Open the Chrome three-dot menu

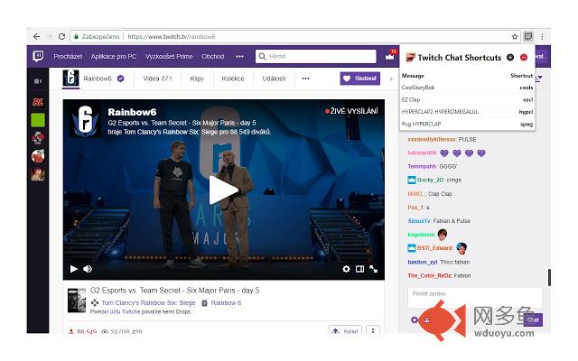542,36
